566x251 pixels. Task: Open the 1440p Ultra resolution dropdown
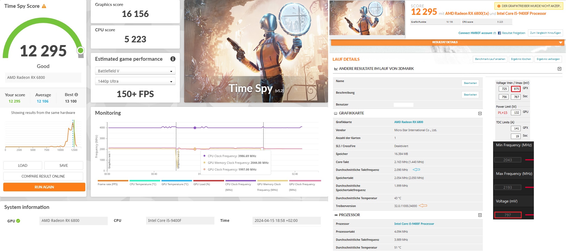pos(135,81)
